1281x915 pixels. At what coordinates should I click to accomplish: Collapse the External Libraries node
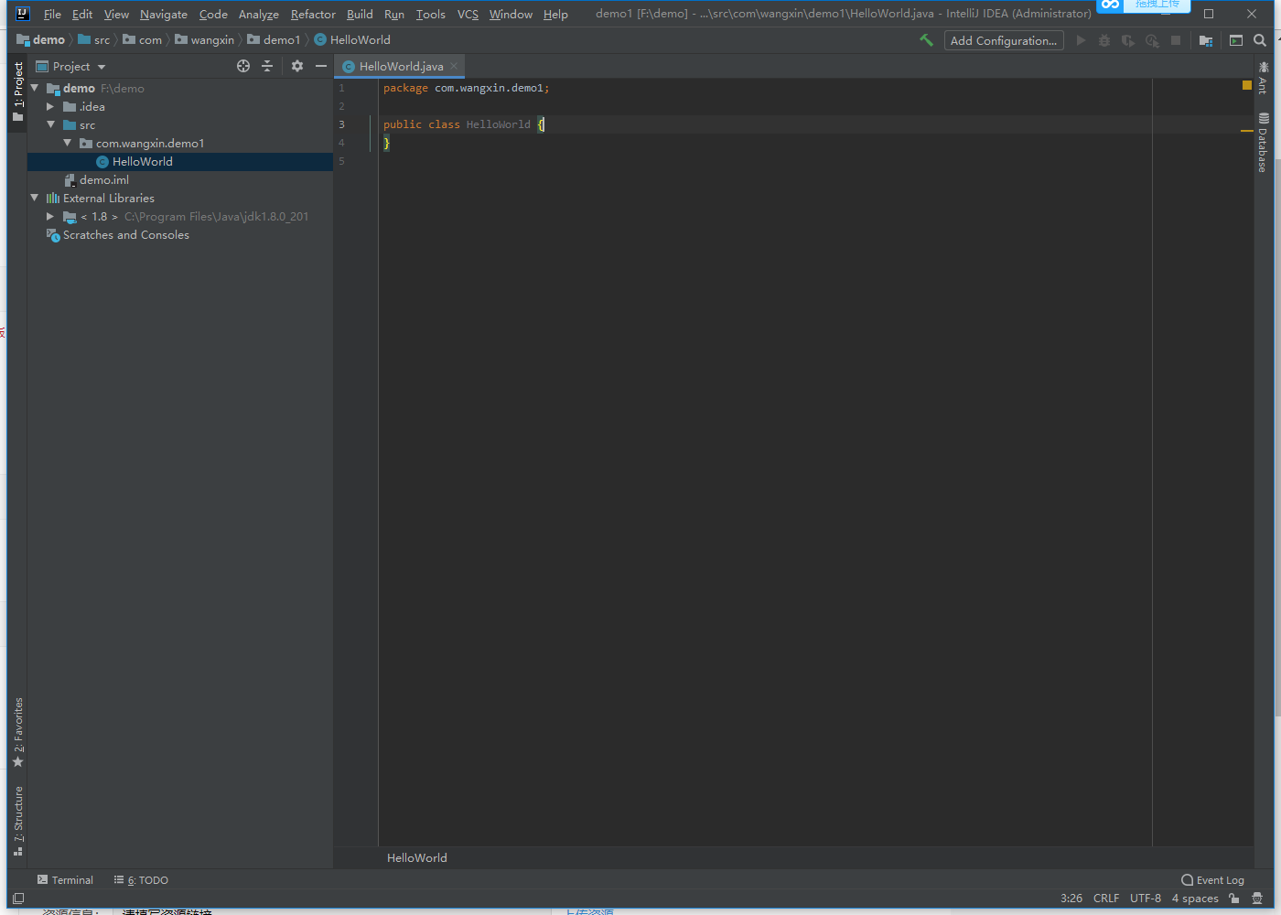tap(35, 198)
